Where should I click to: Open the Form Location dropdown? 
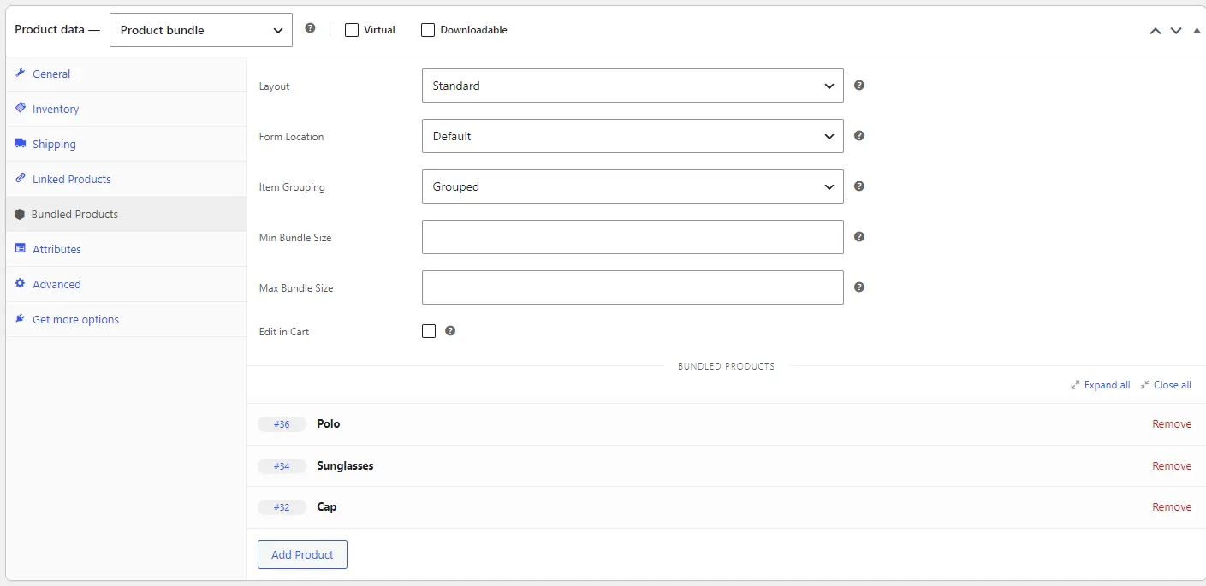click(633, 136)
